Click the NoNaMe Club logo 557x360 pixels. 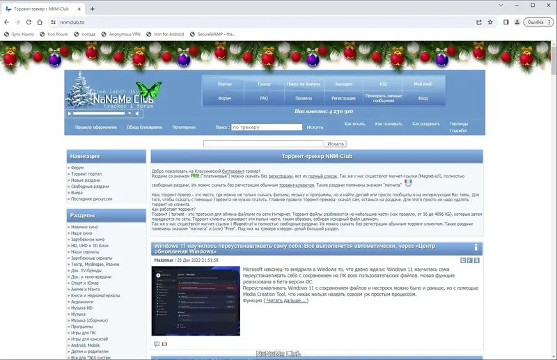click(113, 90)
